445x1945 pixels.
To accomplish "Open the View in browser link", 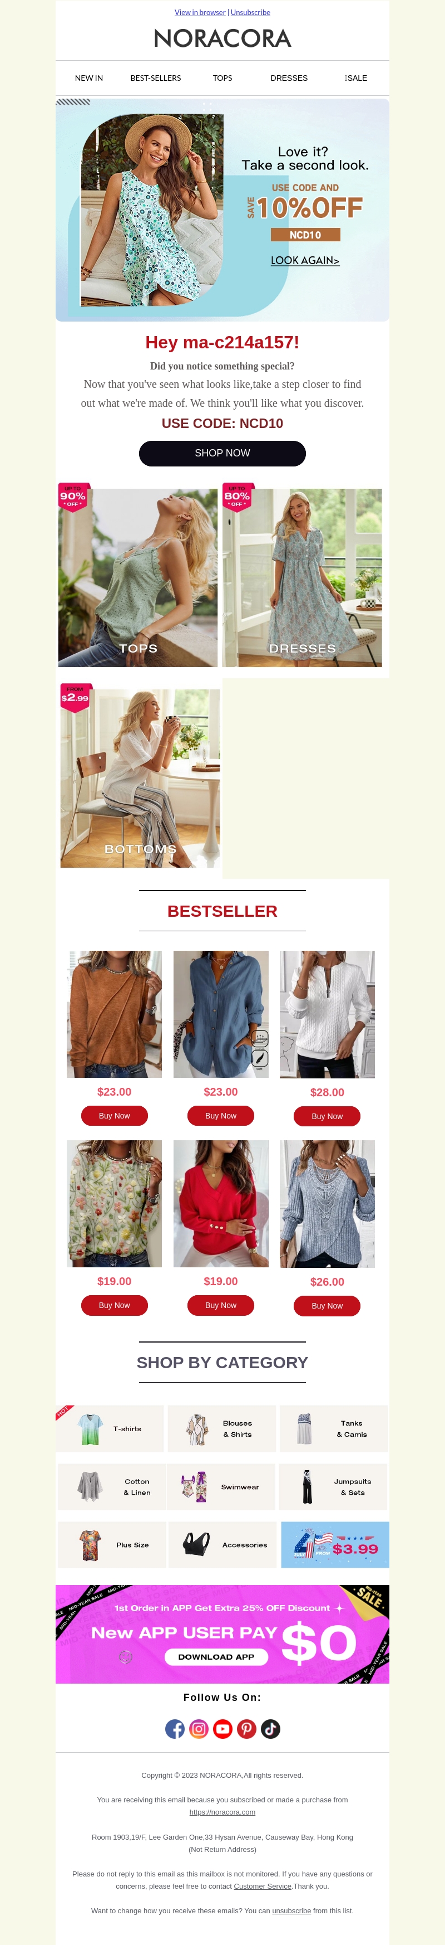I will click(x=200, y=12).
